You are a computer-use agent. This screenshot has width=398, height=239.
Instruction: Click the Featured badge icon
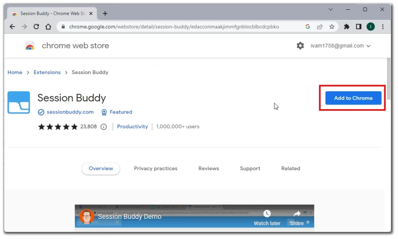point(104,112)
